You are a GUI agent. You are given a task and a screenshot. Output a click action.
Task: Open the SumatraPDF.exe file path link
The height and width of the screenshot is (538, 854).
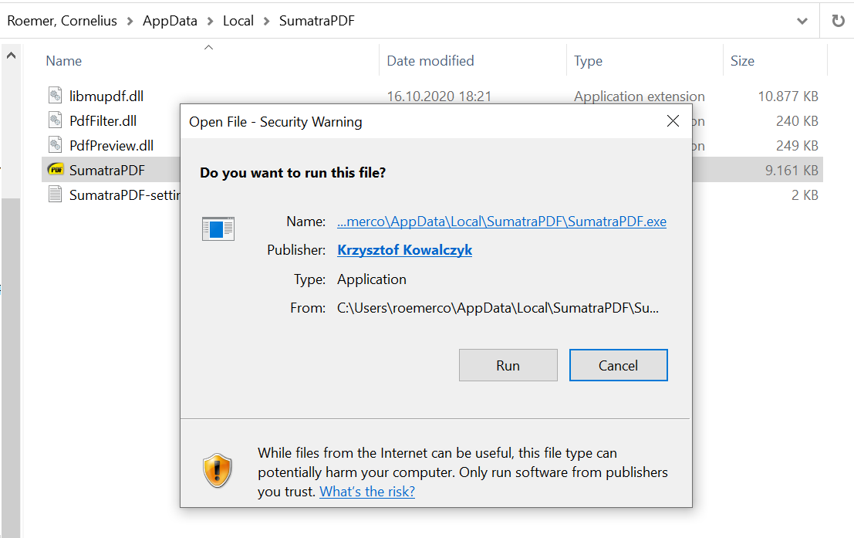[501, 222]
